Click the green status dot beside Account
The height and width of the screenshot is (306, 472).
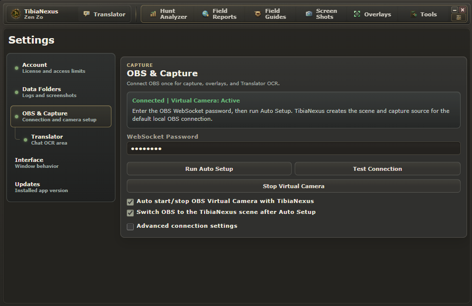coord(16,68)
